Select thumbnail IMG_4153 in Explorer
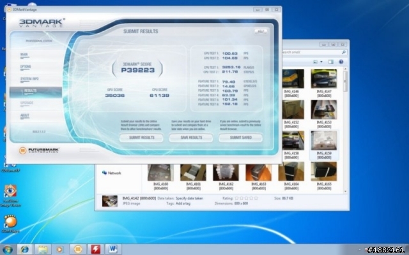Viewport: 409px width, 255px height. pyautogui.click(x=324, y=110)
